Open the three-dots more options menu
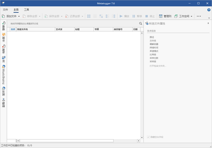 pos(199,16)
